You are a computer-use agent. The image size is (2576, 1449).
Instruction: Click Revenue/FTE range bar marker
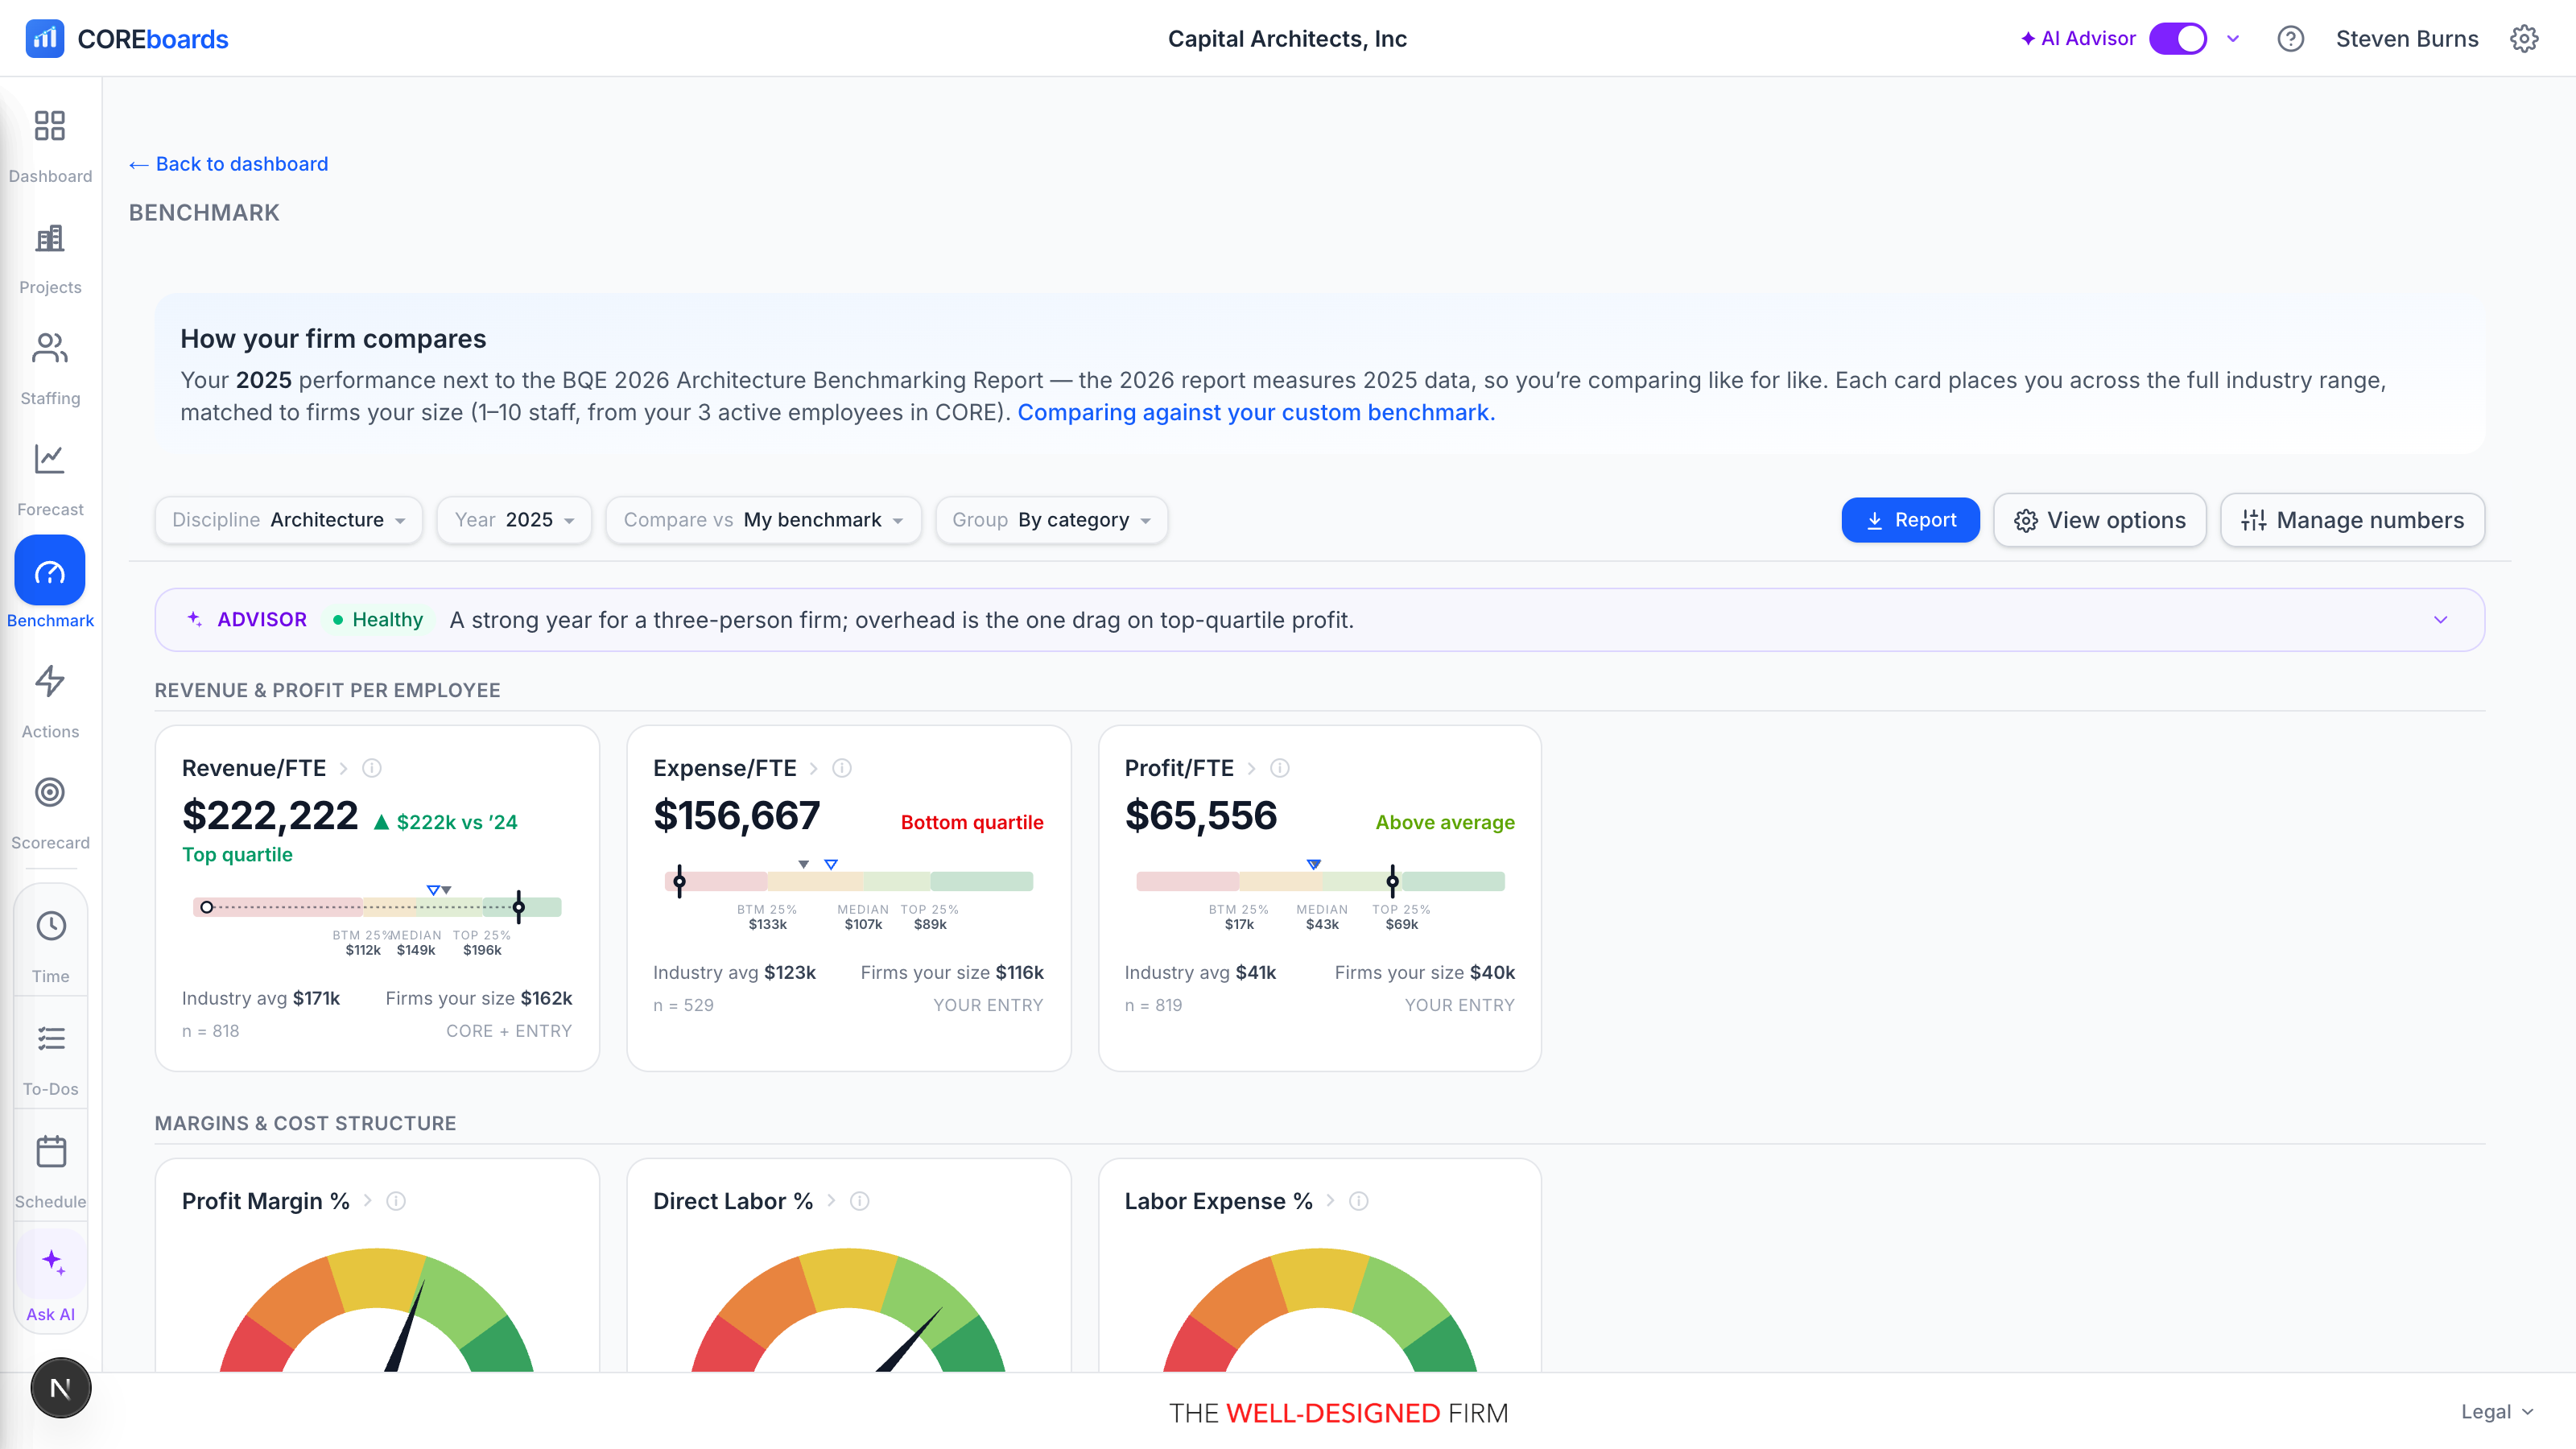click(518, 907)
